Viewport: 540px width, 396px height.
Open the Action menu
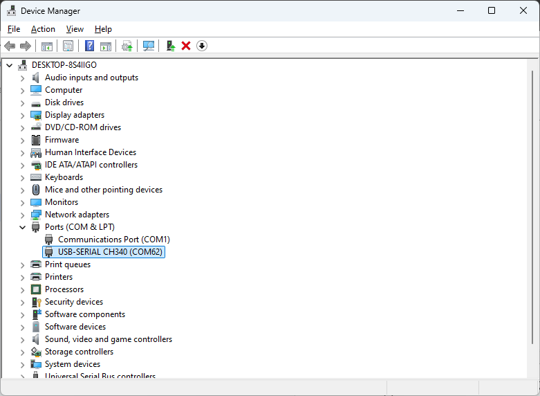(x=43, y=29)
